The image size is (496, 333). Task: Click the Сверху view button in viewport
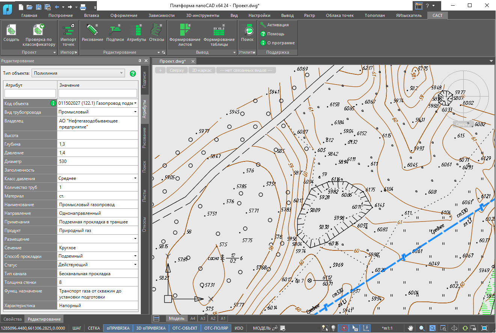pos(177,70)
